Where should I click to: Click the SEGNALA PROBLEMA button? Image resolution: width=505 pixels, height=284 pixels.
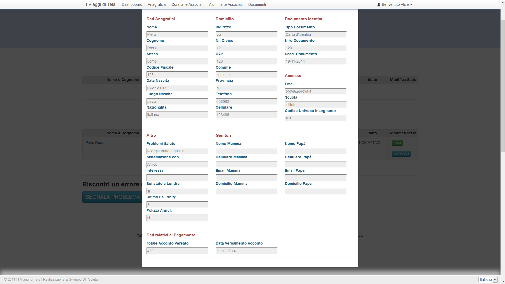[113, 197]
